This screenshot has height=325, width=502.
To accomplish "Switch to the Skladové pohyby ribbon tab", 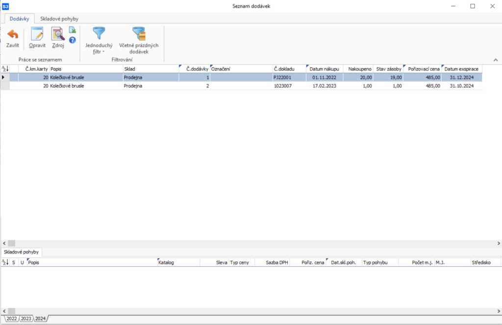I will point(59,19).
